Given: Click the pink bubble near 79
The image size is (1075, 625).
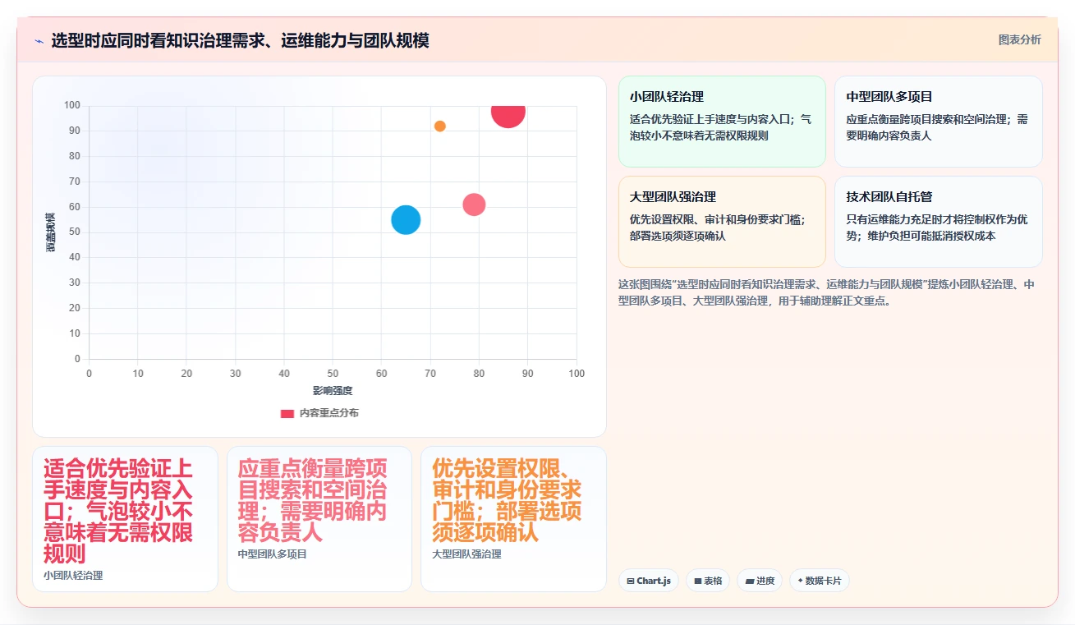Looking at the screenshot, I should [474, 205].
